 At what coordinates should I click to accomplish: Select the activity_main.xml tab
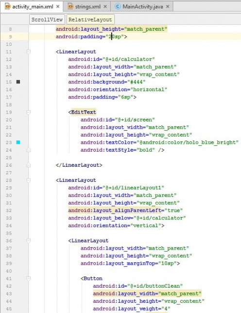coord(32,7)
